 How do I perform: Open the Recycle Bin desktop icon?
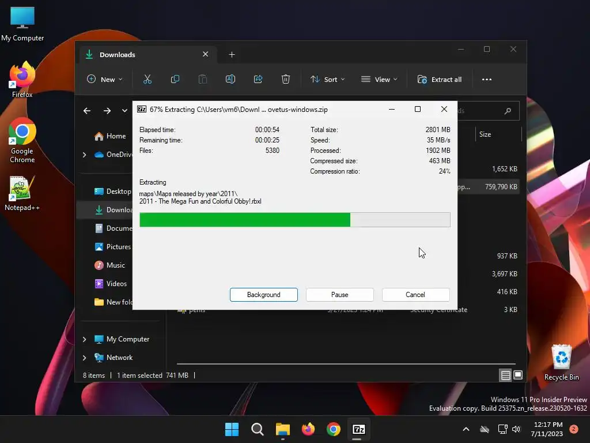561,362
